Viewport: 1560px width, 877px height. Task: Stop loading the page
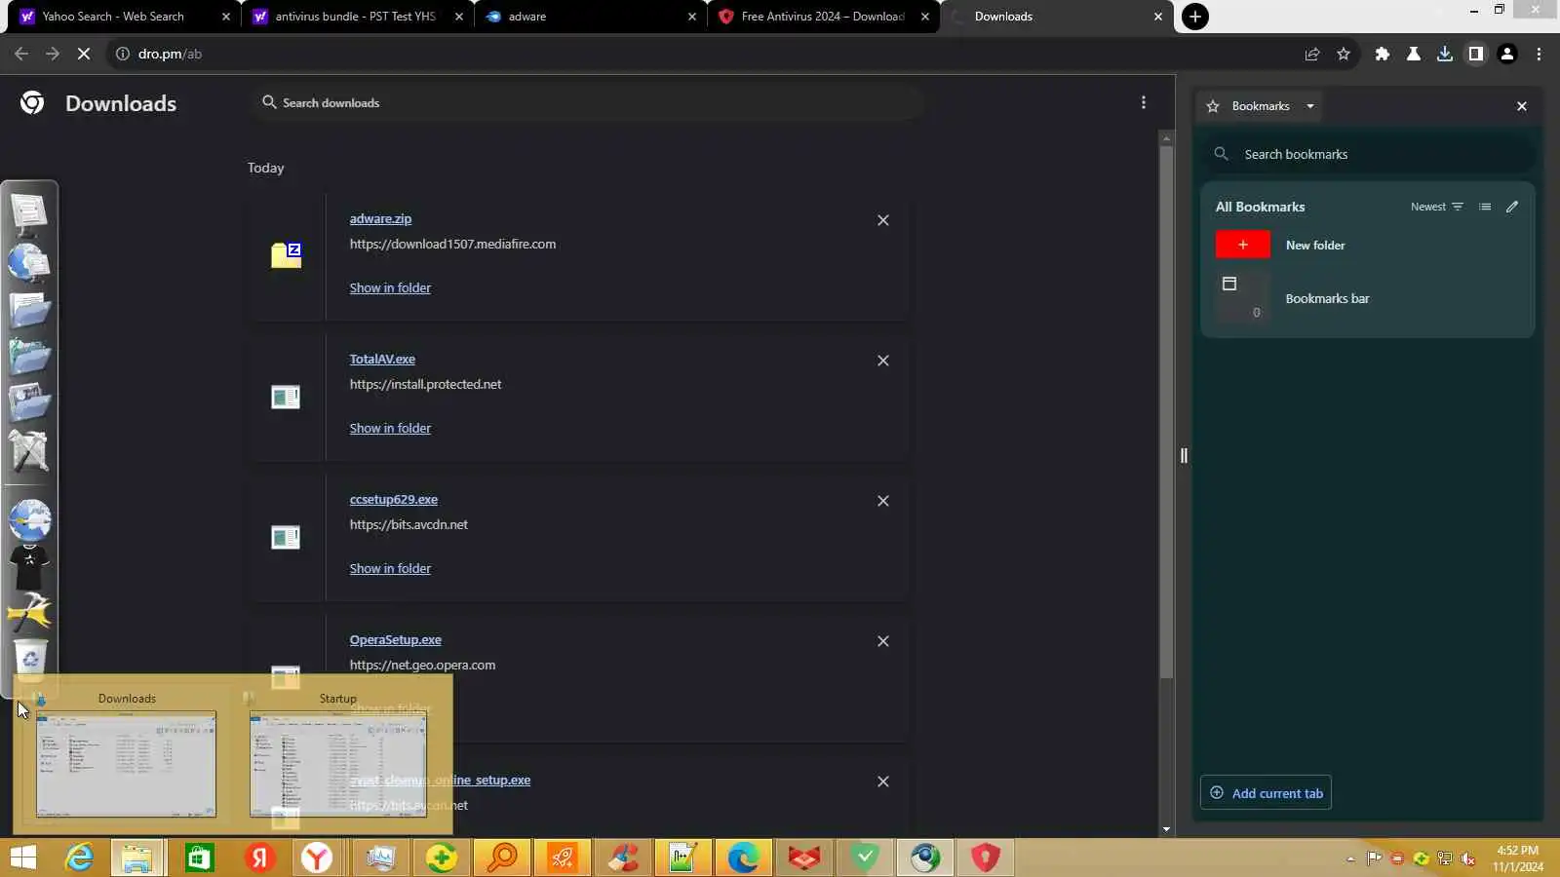coord(84,54)
